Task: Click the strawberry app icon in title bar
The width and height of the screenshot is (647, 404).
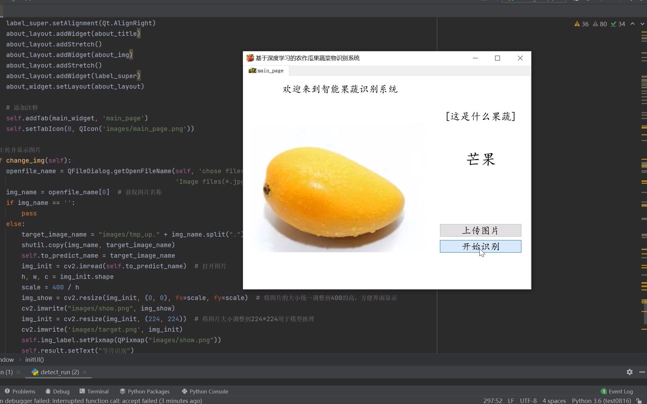Action: click(250, 58)
